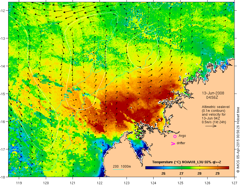Viewport: 240px width, 185px height.
Task: Click the '-14' latitude axis label
Action: tap(3, 66)
